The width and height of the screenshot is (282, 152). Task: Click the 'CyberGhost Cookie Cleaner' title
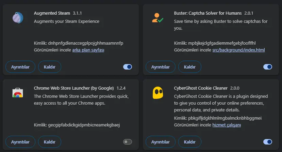[x=201, y=88]
